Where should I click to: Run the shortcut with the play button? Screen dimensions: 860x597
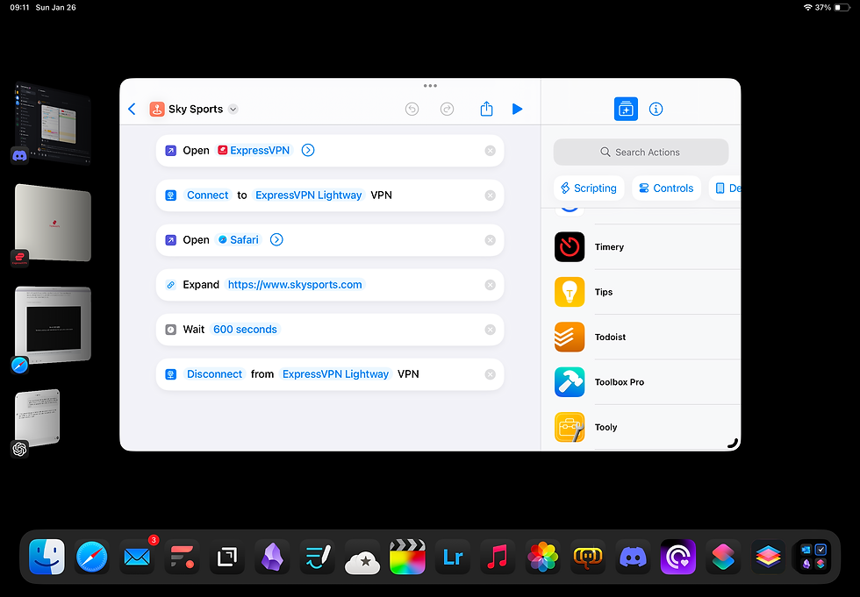pyautogui.click(x=517, y=109)
